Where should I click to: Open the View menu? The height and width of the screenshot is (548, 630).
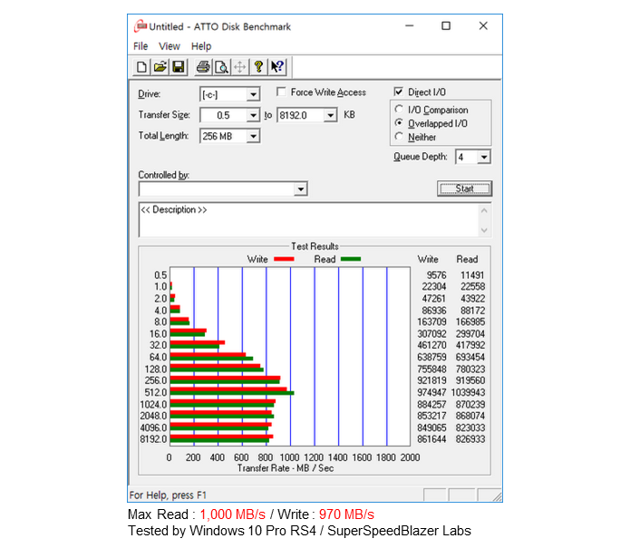coord(170,46)
